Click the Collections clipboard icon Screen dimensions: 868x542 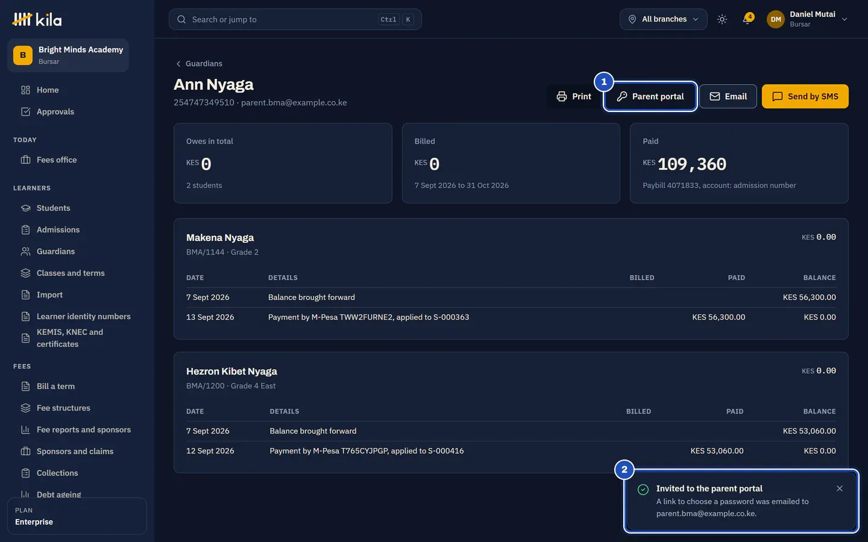click(25, 473)
